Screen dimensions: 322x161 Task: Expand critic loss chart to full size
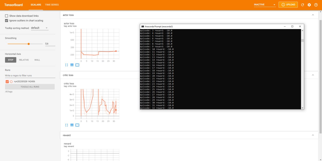67,125
